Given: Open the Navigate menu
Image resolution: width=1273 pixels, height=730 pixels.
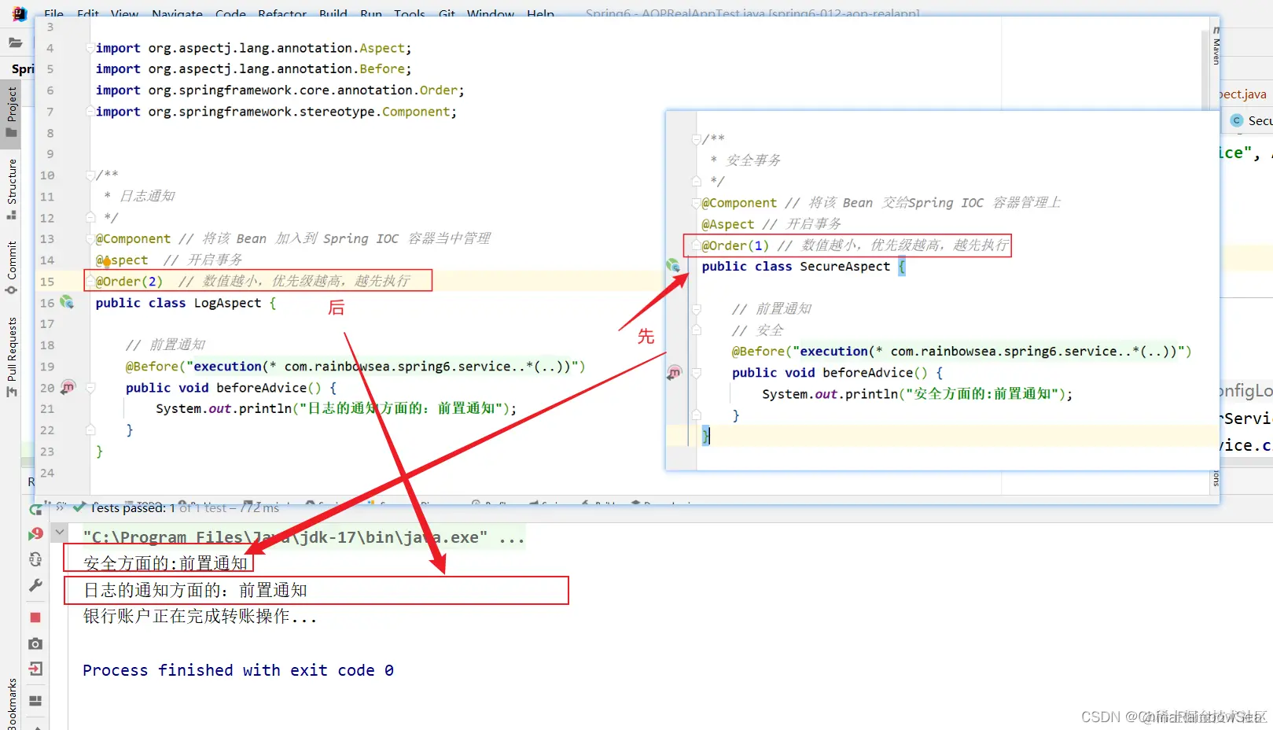Looking at the screenshot, I should click(177, 14).
